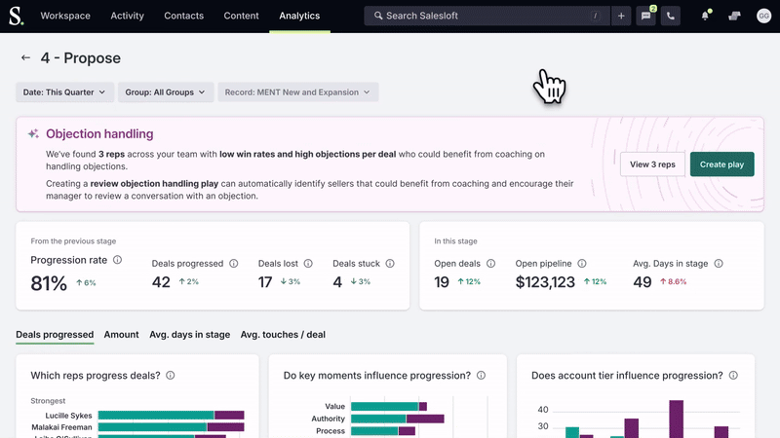The width and height of the screenshot is (780, 438).
Task: Click info icon next to Deals stuck
Action: [390, 264]
